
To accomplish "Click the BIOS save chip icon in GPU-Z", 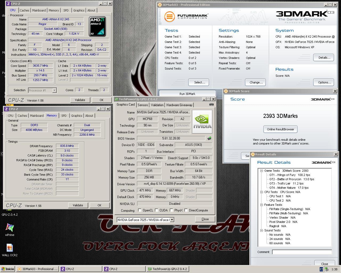I will 209,138.
